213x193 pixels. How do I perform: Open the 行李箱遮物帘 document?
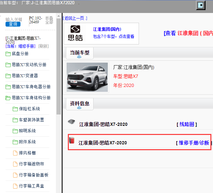click(31, 164)
